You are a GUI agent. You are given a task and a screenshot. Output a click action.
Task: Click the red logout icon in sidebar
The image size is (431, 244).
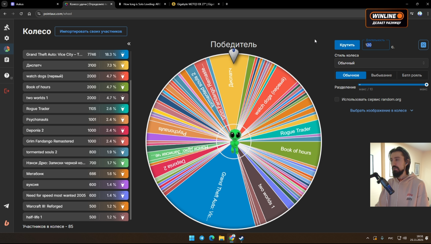coord(7,91)
